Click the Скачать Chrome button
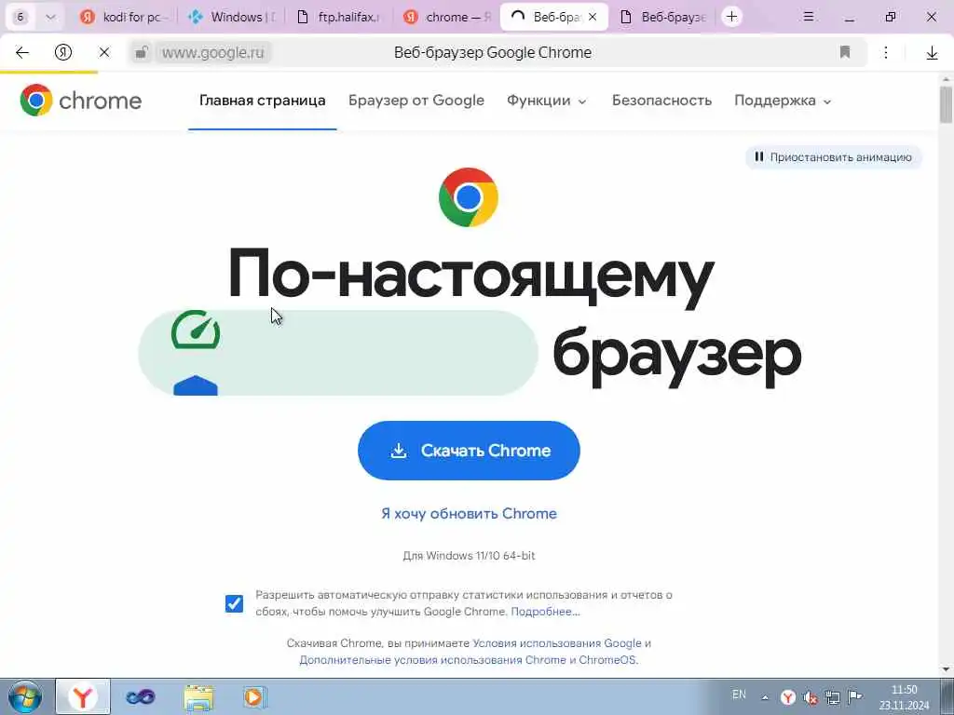 [469, 451]
